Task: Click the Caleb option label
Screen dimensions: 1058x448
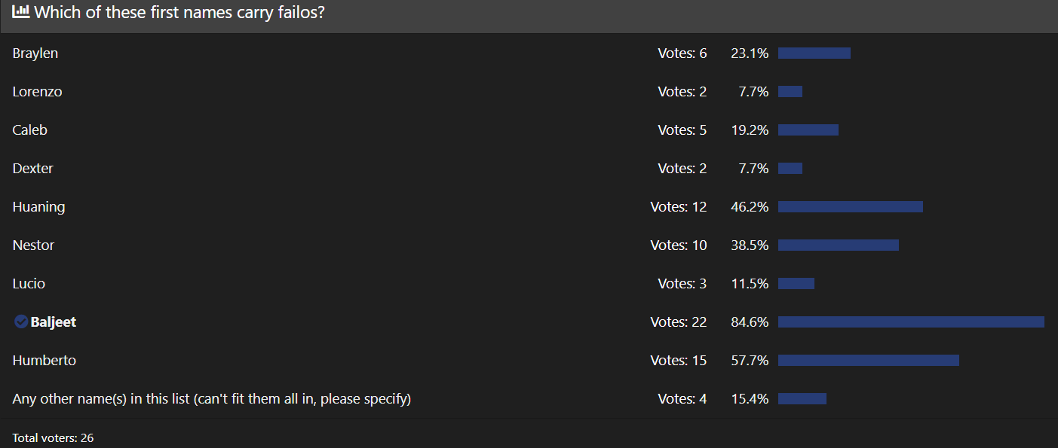Action: [30, 130]
